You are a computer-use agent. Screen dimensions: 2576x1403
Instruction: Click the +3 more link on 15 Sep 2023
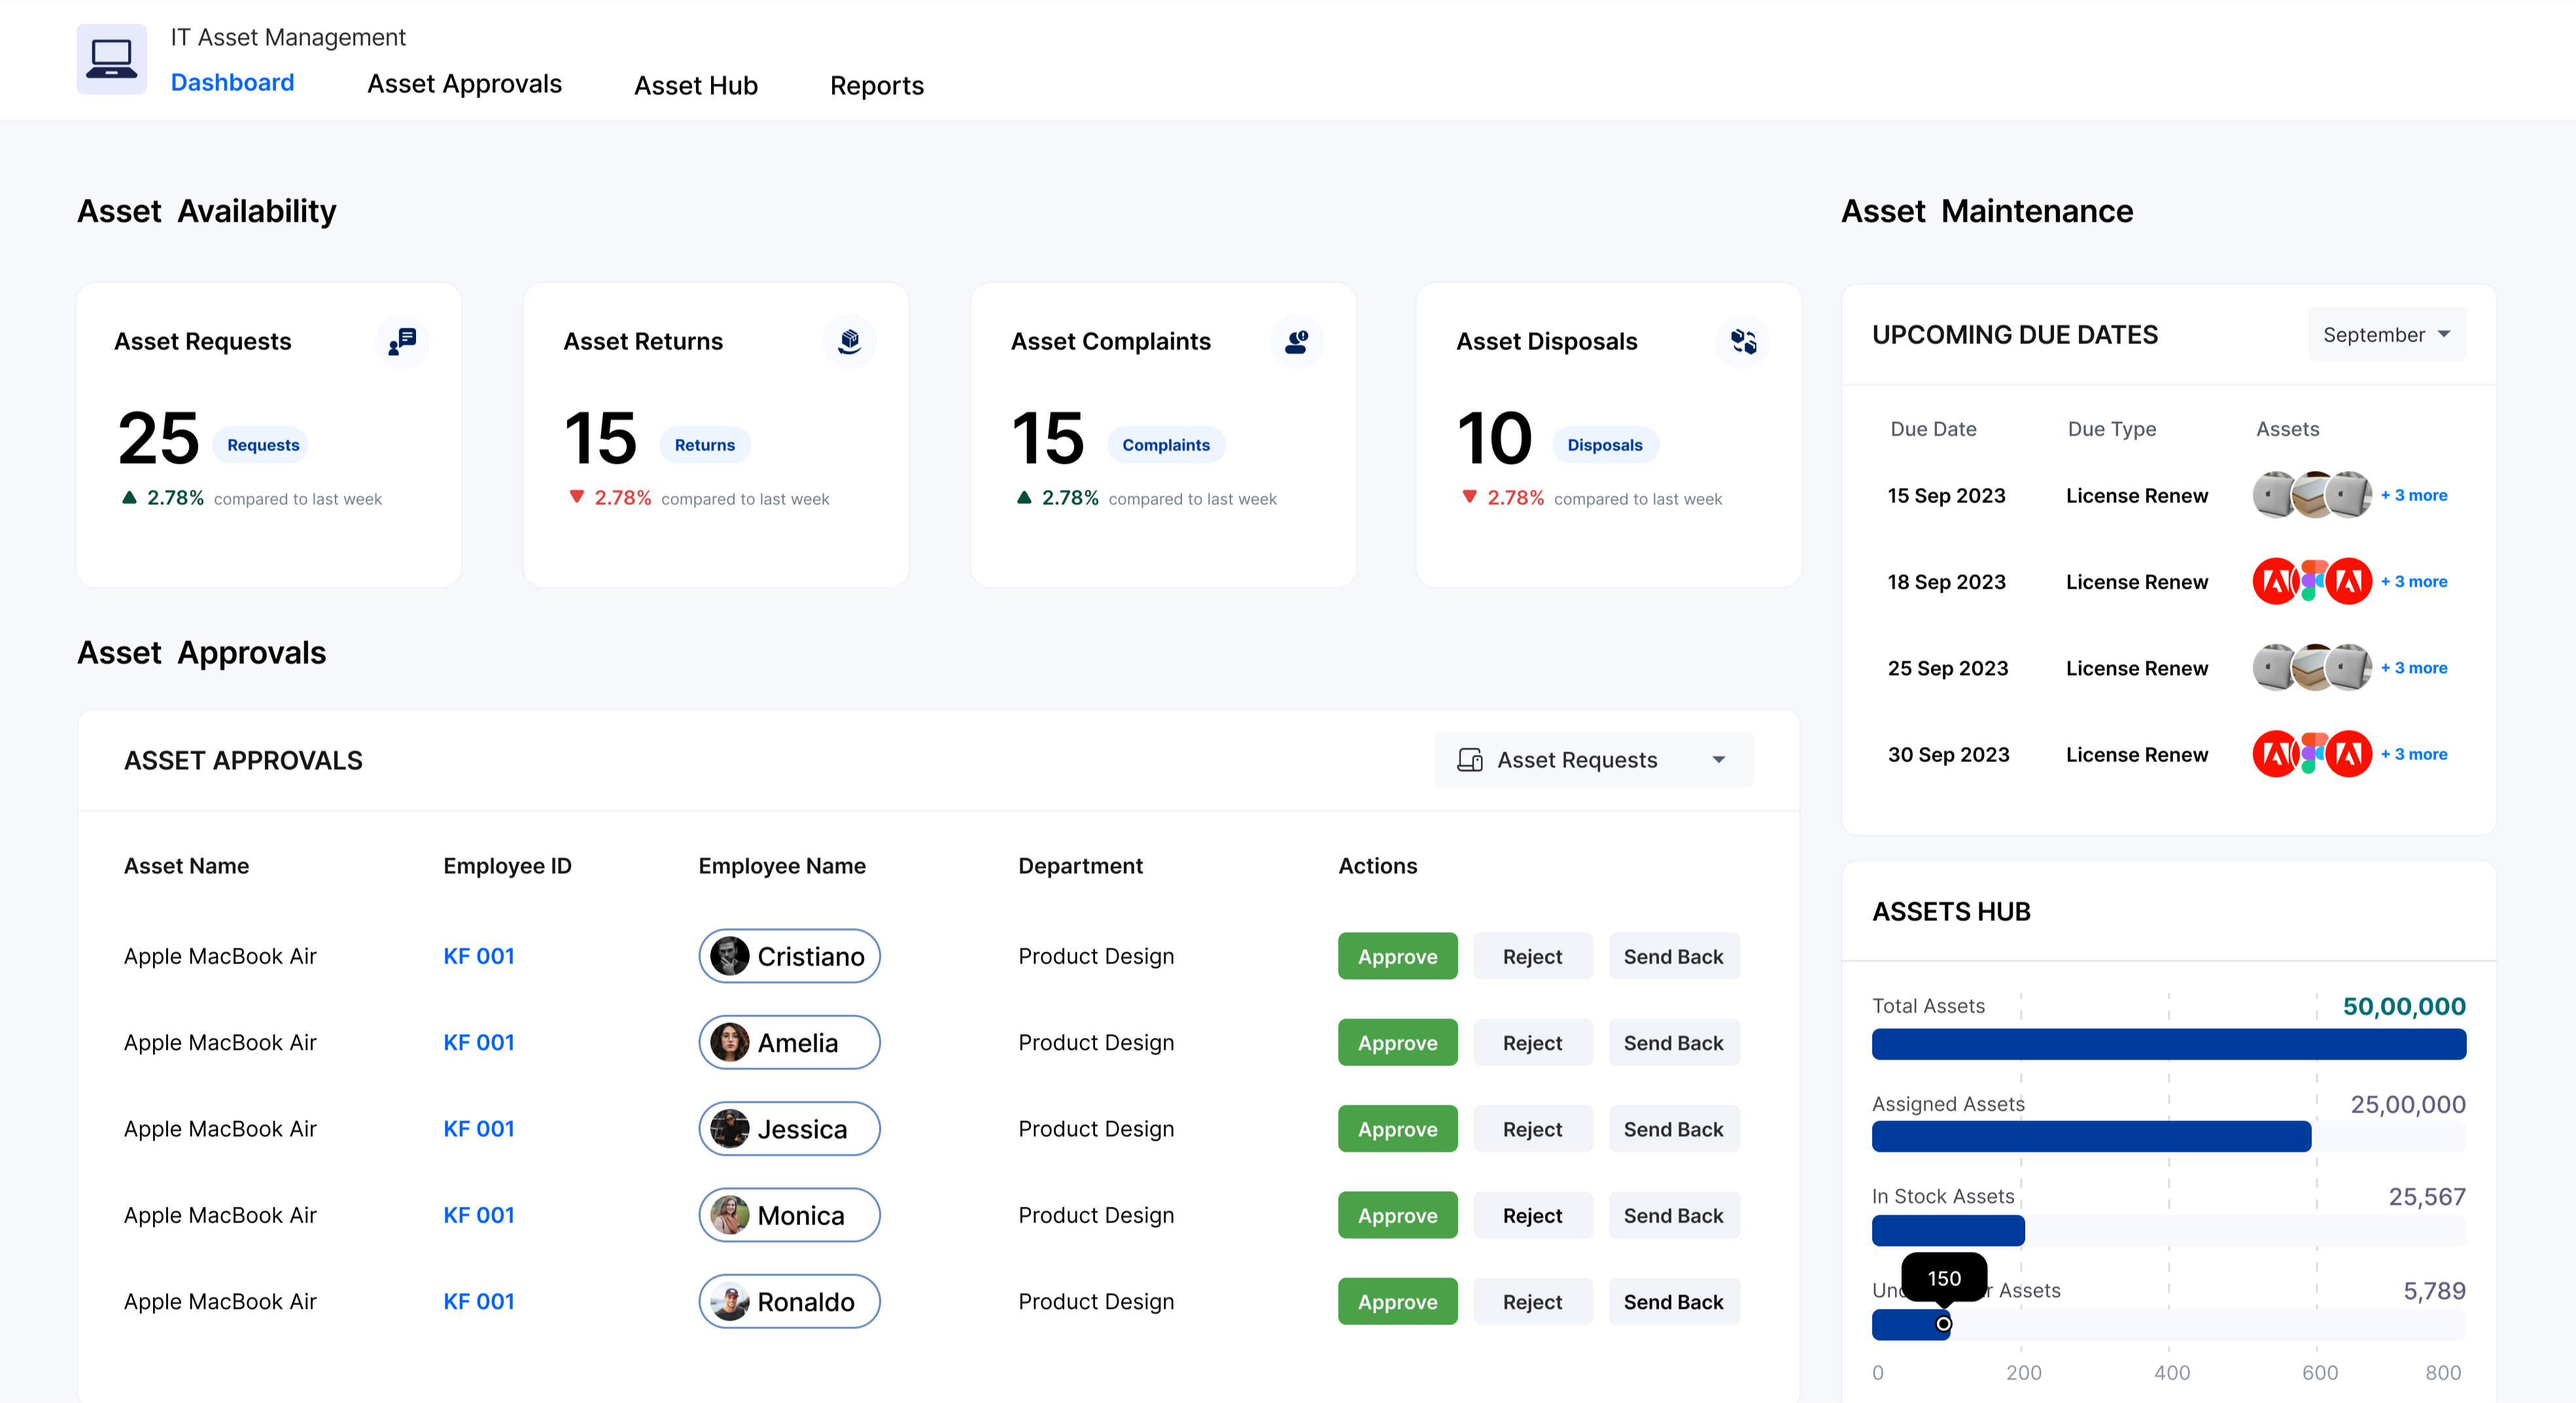[2414, 496]
